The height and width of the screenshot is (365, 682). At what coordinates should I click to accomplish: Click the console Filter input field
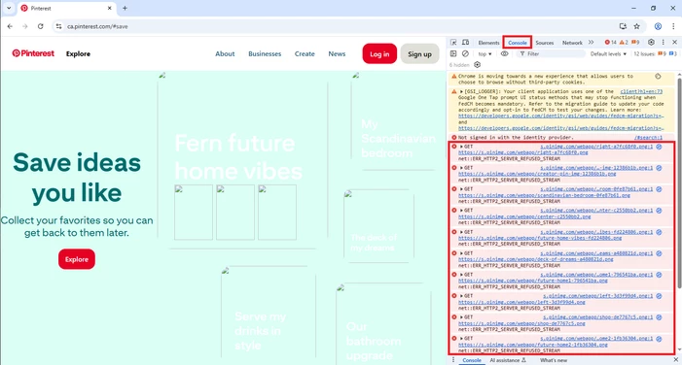click(x=552, y=53)
